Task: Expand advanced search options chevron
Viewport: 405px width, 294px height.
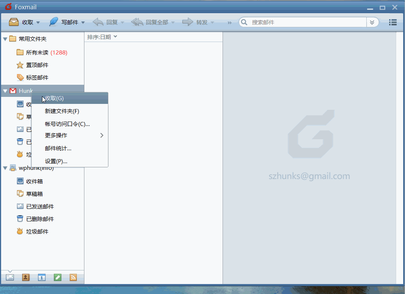Action: (x=372, y=22)
